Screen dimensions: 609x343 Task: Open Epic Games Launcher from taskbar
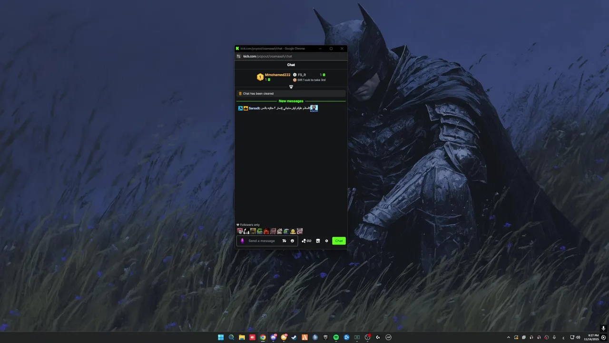tap(325, 337)
